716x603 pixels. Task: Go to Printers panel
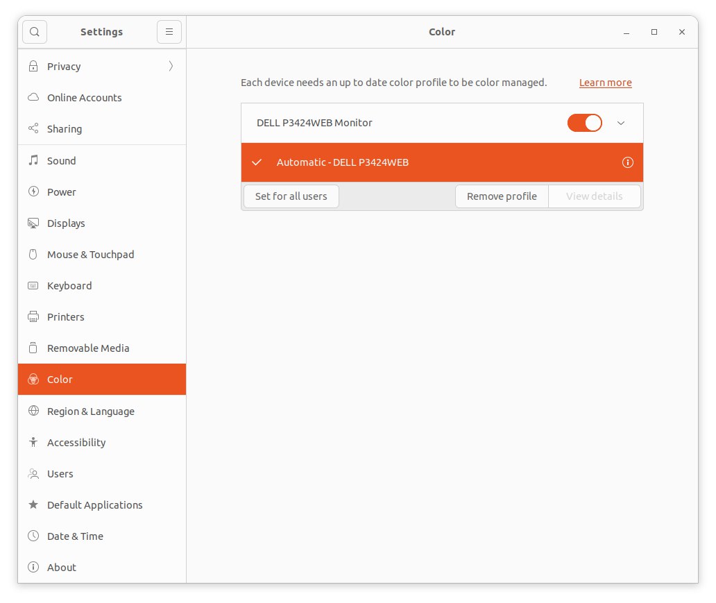(102, 316)
